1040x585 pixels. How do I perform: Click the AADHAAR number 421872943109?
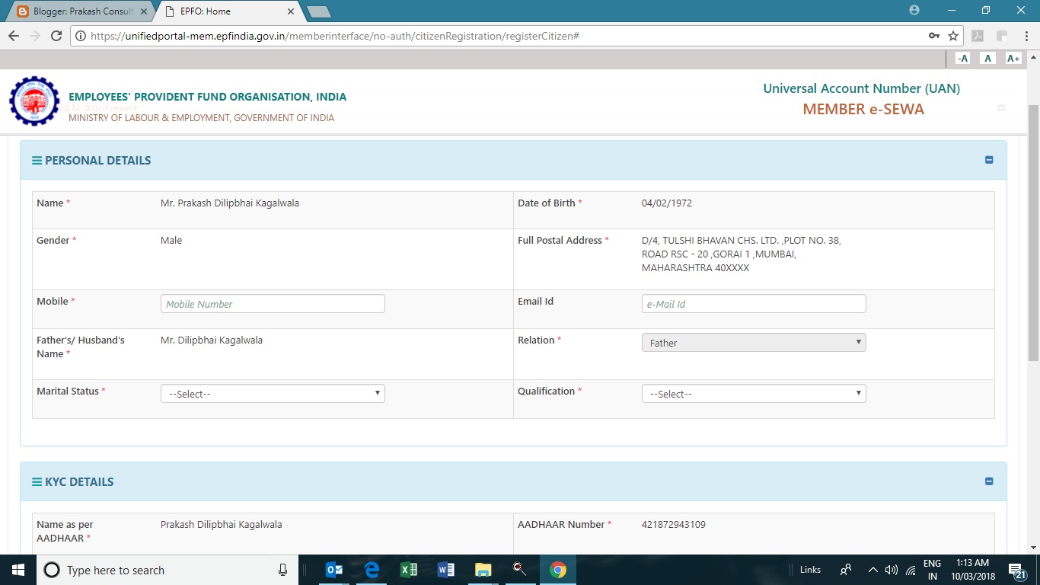click(674, 525)
